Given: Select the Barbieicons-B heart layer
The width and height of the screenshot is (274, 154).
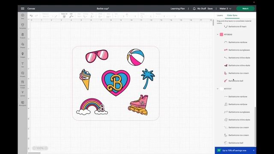Looking at the screenshot, I should point(235,27).
